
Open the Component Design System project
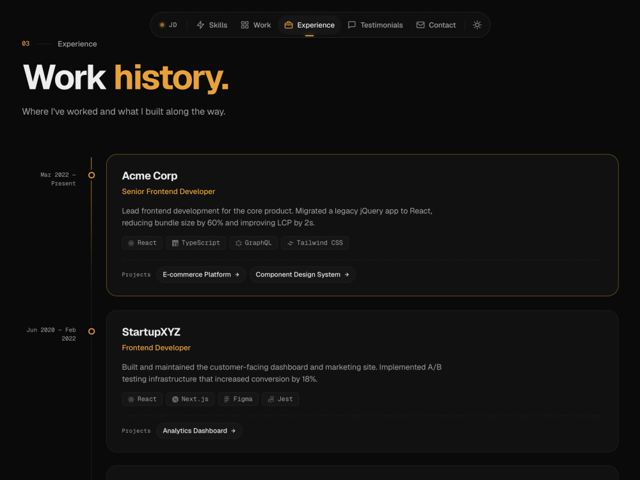coord(303,275)
